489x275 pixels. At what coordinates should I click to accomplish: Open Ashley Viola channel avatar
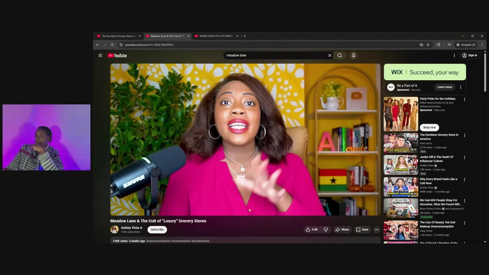114,229
